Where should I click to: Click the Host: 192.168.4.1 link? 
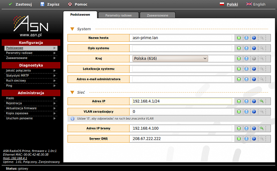coord(15,158)
